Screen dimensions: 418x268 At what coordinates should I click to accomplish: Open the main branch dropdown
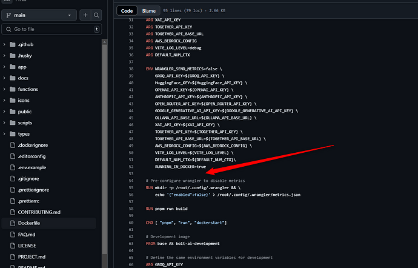click(39, 15)
